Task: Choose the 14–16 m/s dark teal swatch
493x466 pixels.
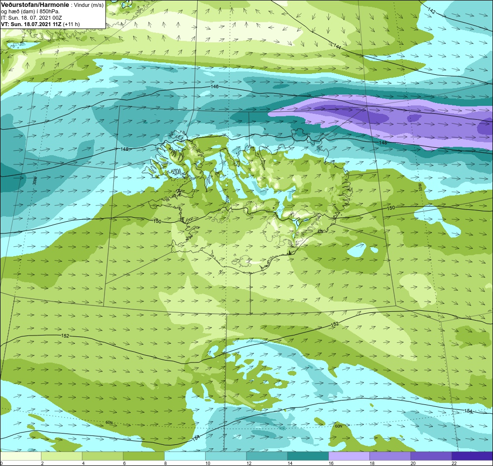Action: [308, 456]
